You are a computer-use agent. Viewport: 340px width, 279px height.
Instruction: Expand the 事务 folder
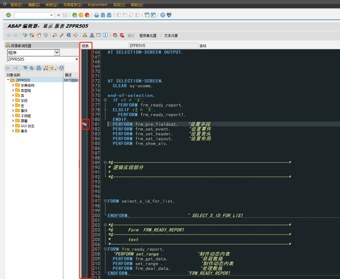click(x=13, y=131)
